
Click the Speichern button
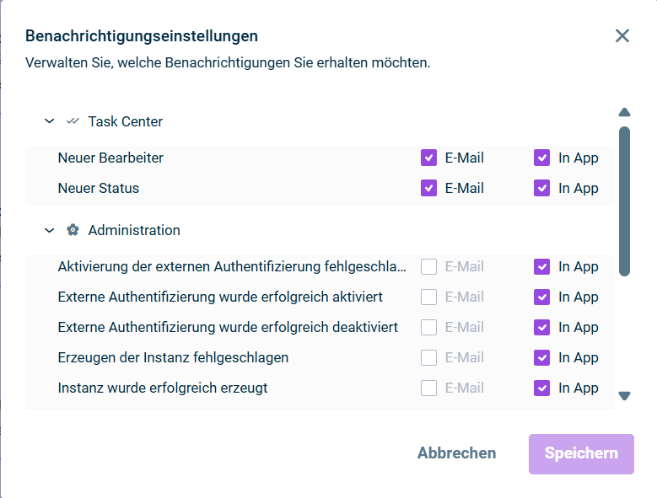[581, 453]
